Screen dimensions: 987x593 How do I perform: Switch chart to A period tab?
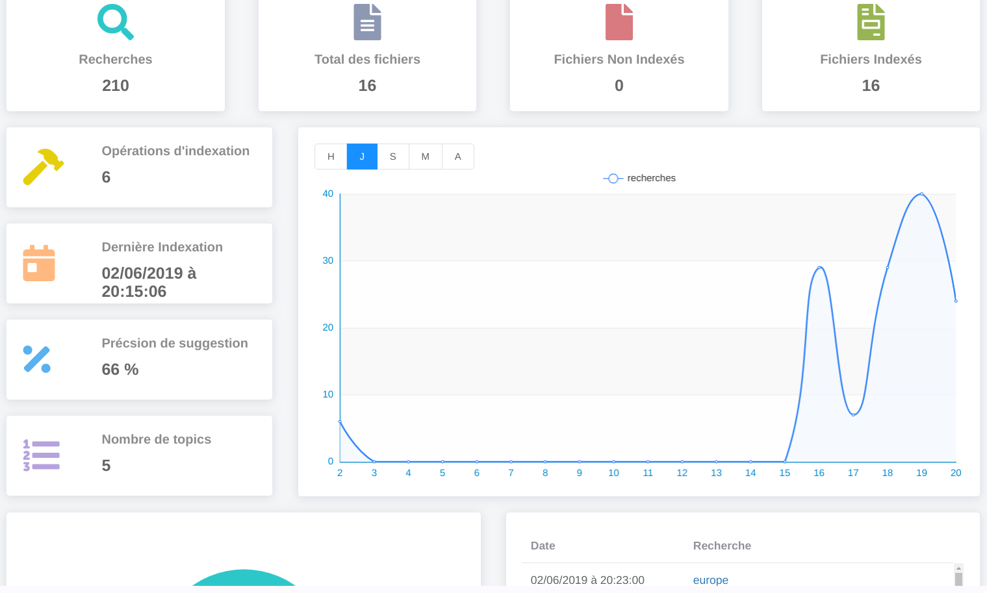coord(458,157)
